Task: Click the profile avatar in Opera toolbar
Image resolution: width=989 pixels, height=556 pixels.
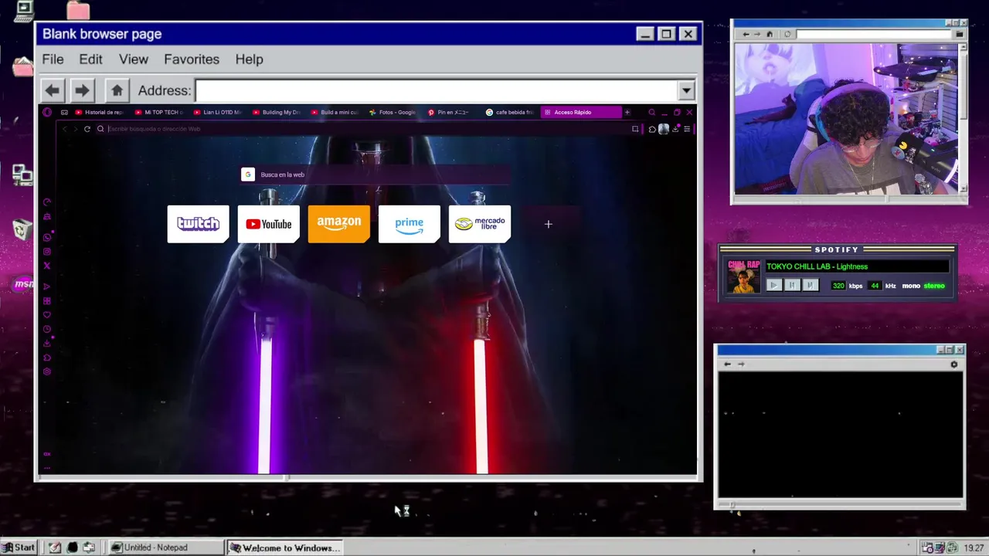Action: tap(663, 129)
